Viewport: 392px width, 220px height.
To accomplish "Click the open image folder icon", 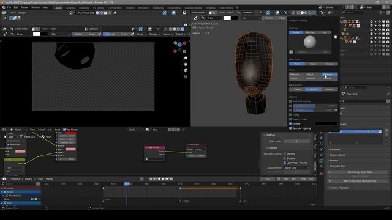I will tap(106, 13).
